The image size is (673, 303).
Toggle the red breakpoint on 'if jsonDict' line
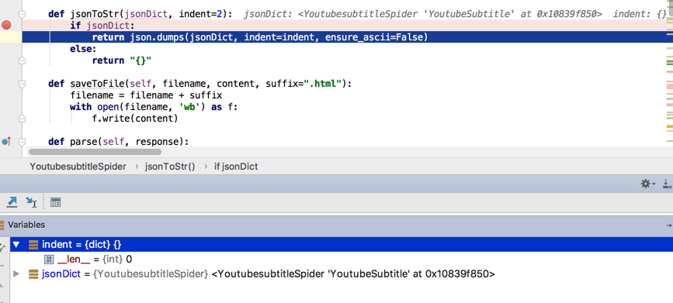pyautogui.click(x=6, y=26)
